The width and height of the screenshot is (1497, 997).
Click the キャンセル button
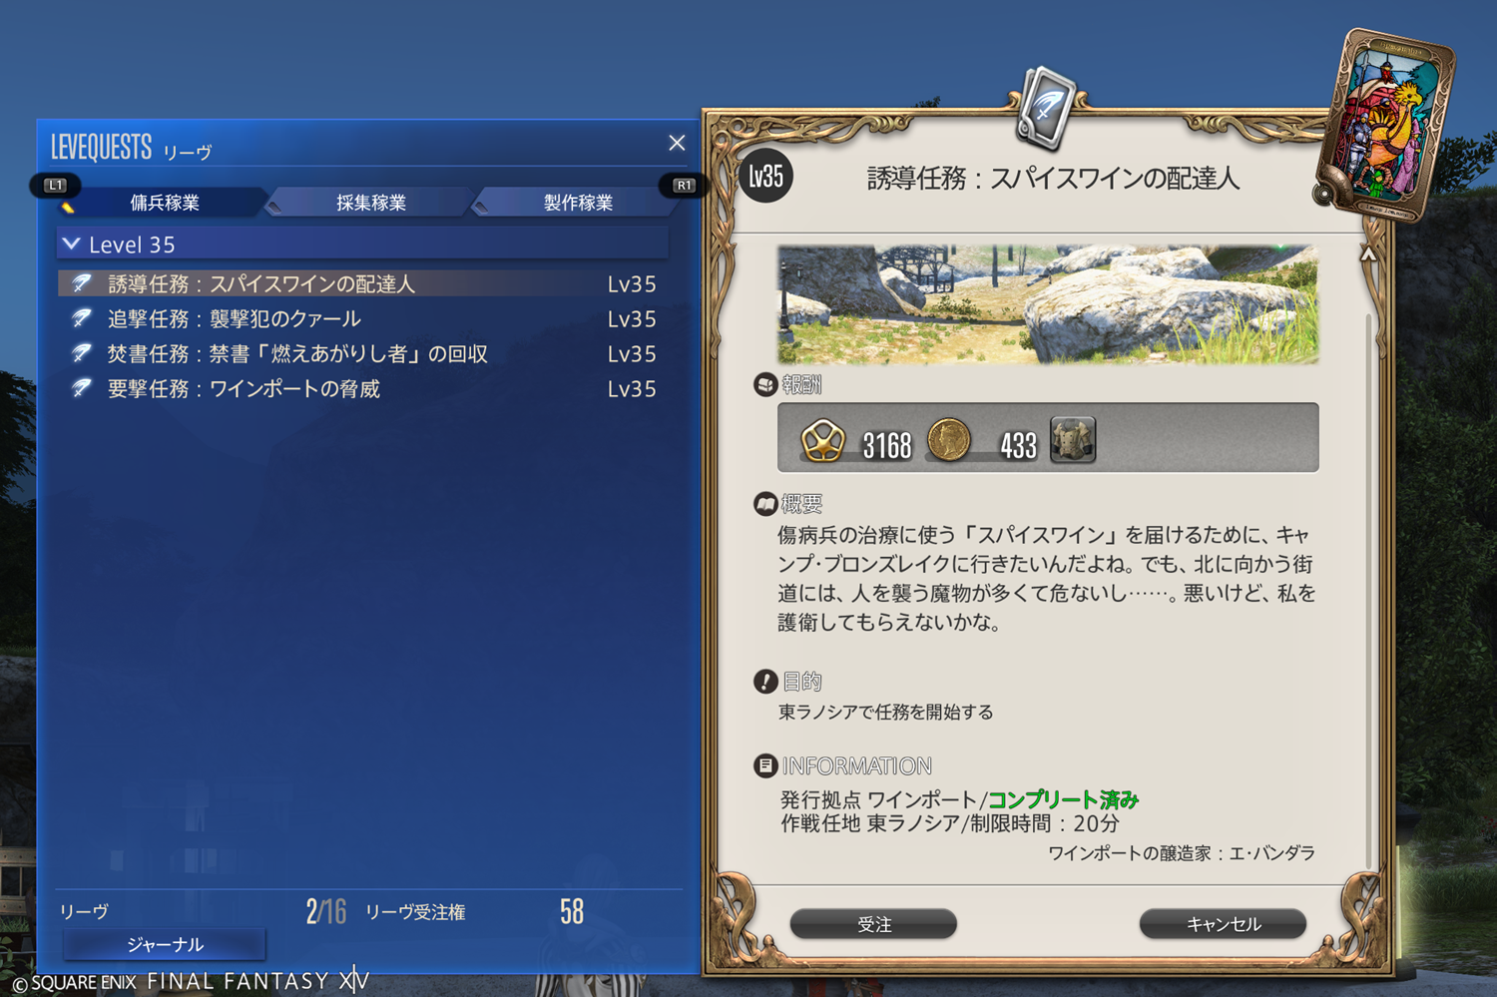click(1223, 924)
